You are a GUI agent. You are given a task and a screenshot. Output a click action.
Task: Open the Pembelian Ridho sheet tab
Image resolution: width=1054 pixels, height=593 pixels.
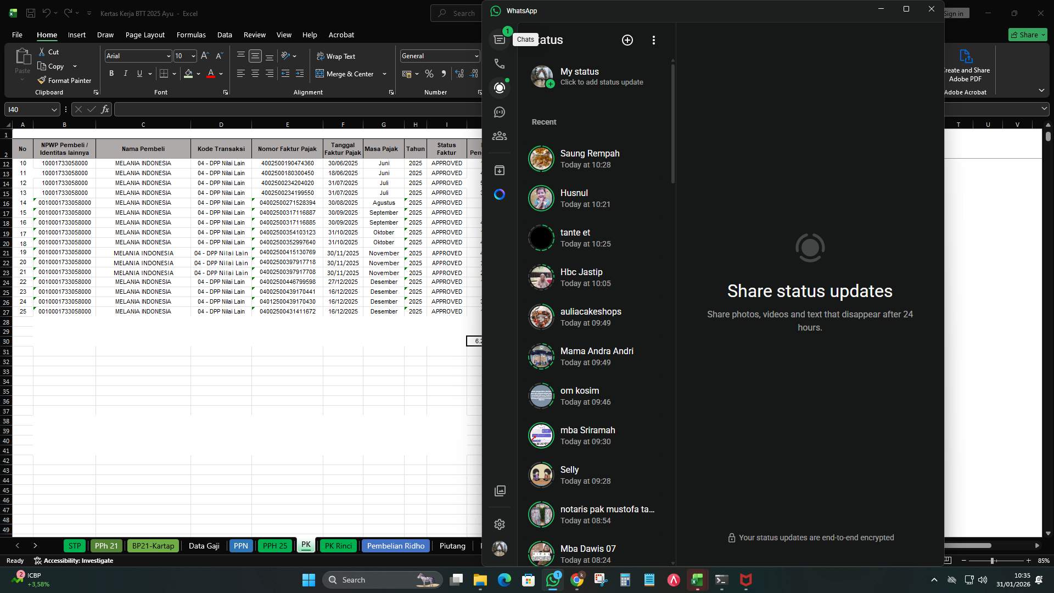pos(395,546)
